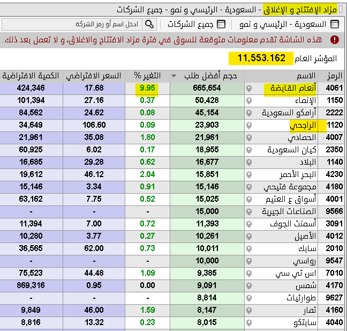
Task: Click the virtual price 44.48
Action: pos(94,273)
